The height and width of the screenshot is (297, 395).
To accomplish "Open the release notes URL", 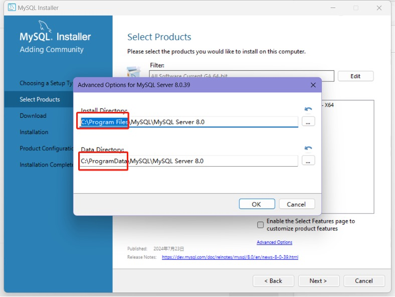I will pyautogui.click(x=230, y=257).
